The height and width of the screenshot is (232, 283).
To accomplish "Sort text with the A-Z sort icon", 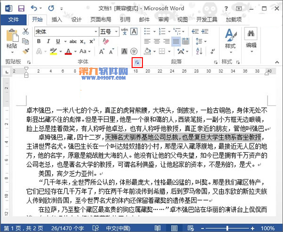I will pos(199,52).
